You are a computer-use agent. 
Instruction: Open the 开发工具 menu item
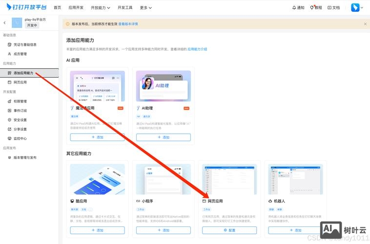point(125,7)
